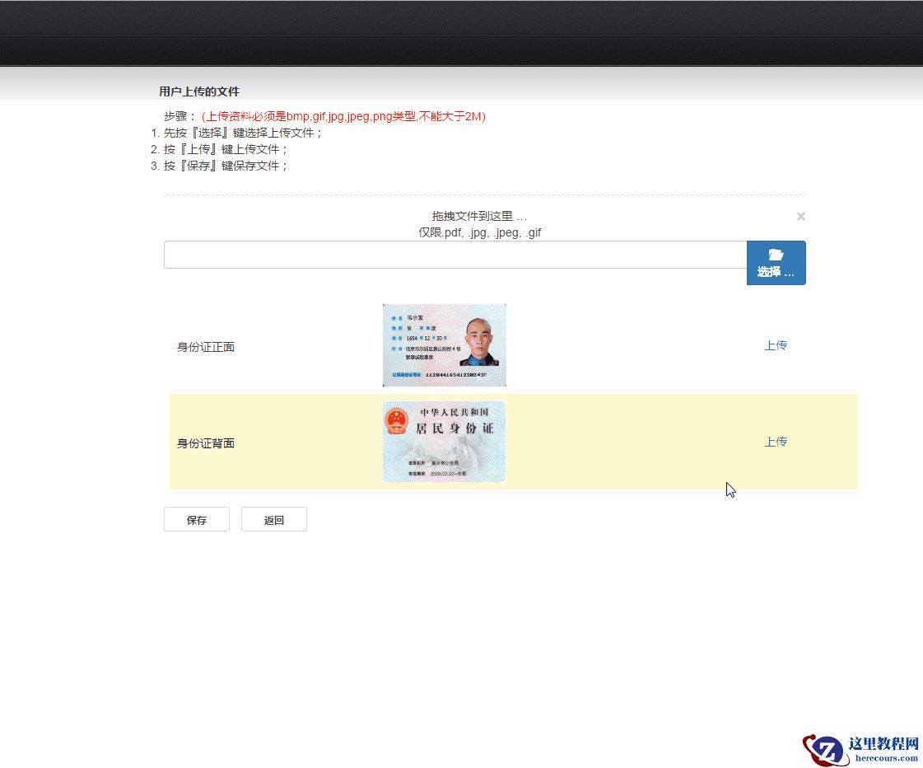Viewport: 923px width, 768px height.
Task: Click 上传 next to 身份证正面
Action: point(776,345)
